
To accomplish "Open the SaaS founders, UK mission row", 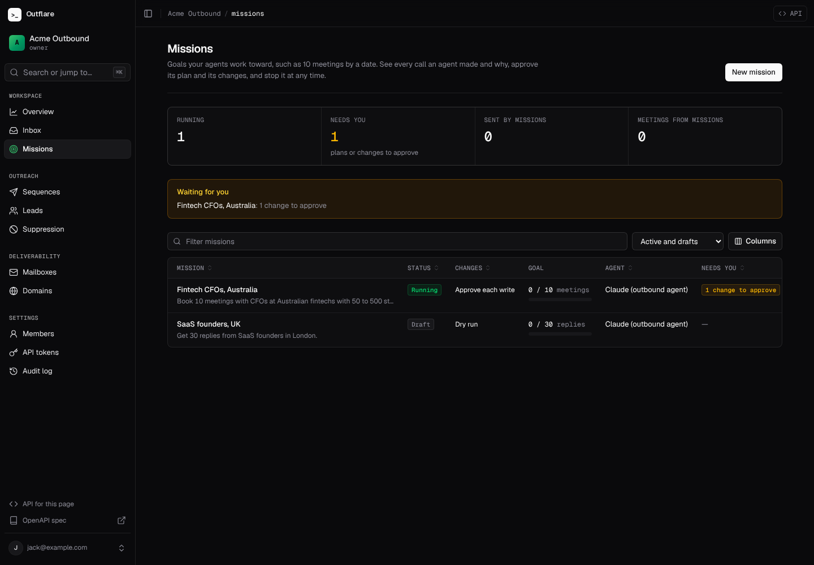I will coord(475,330).
